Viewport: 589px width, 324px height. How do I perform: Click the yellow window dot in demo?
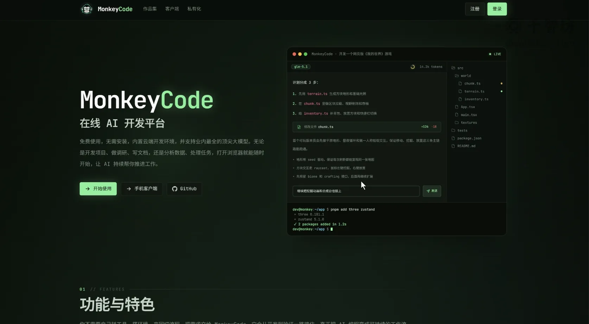click(300, 54)
